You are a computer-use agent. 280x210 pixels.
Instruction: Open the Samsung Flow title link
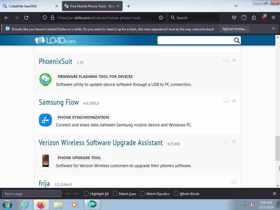(x=59, y=102)
